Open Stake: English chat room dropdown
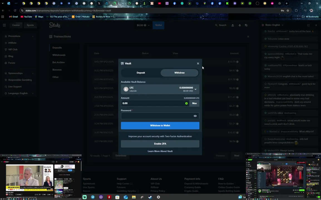The width and height of the screenshot is (321, 200). coord(273,25)
